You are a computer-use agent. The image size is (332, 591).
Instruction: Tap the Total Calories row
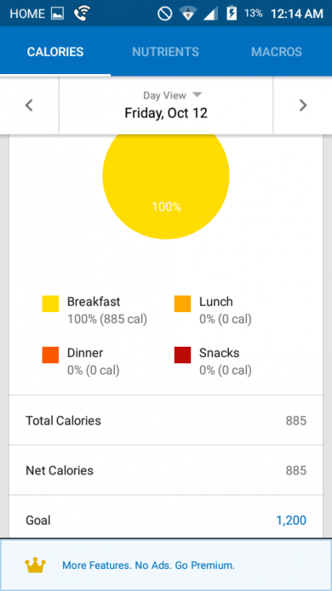166,420
